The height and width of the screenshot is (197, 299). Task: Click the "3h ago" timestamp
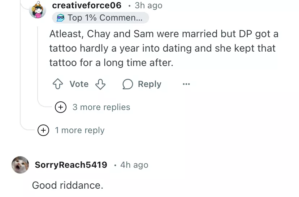(148, 5)
